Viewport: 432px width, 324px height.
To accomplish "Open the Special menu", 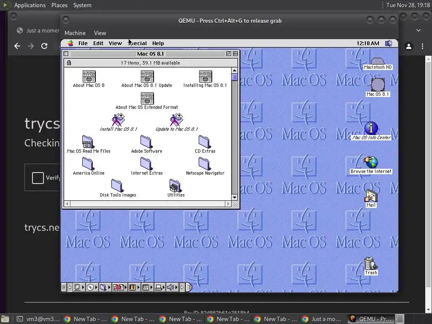I will tap(137, 43).
